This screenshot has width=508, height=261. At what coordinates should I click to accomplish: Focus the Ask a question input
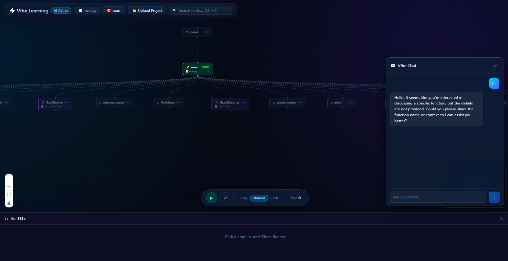438,197
